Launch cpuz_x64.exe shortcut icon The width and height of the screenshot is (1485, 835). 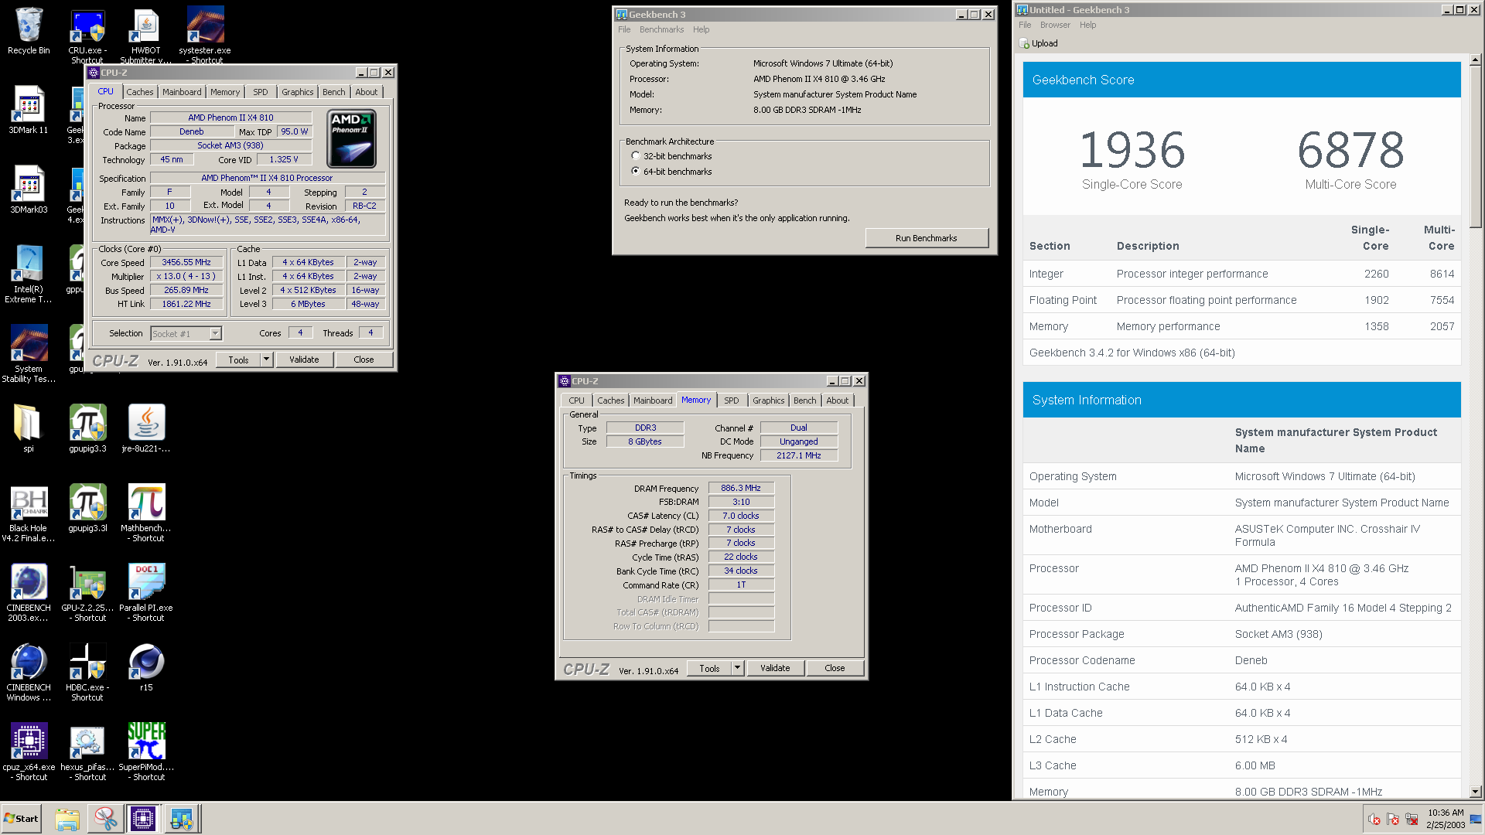point(29,751)
